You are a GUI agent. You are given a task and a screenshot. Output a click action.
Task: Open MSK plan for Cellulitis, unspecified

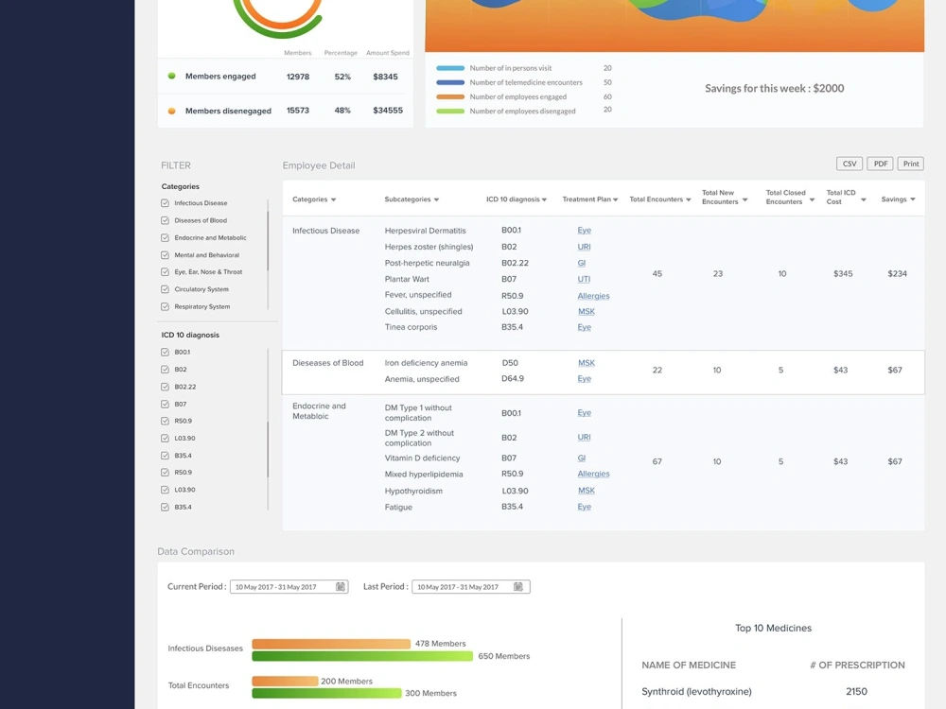tap(587, 312)
